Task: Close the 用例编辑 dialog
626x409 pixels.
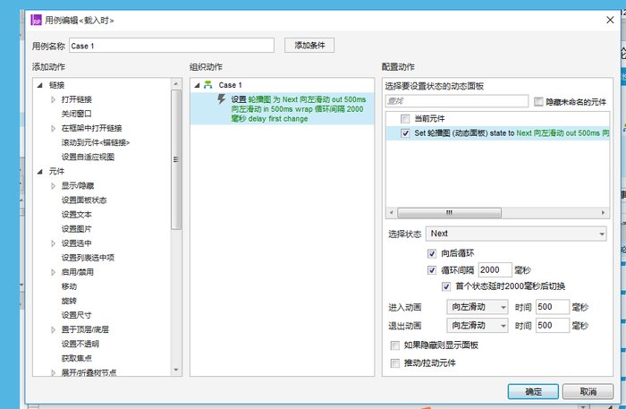Action: coord(610,20)
